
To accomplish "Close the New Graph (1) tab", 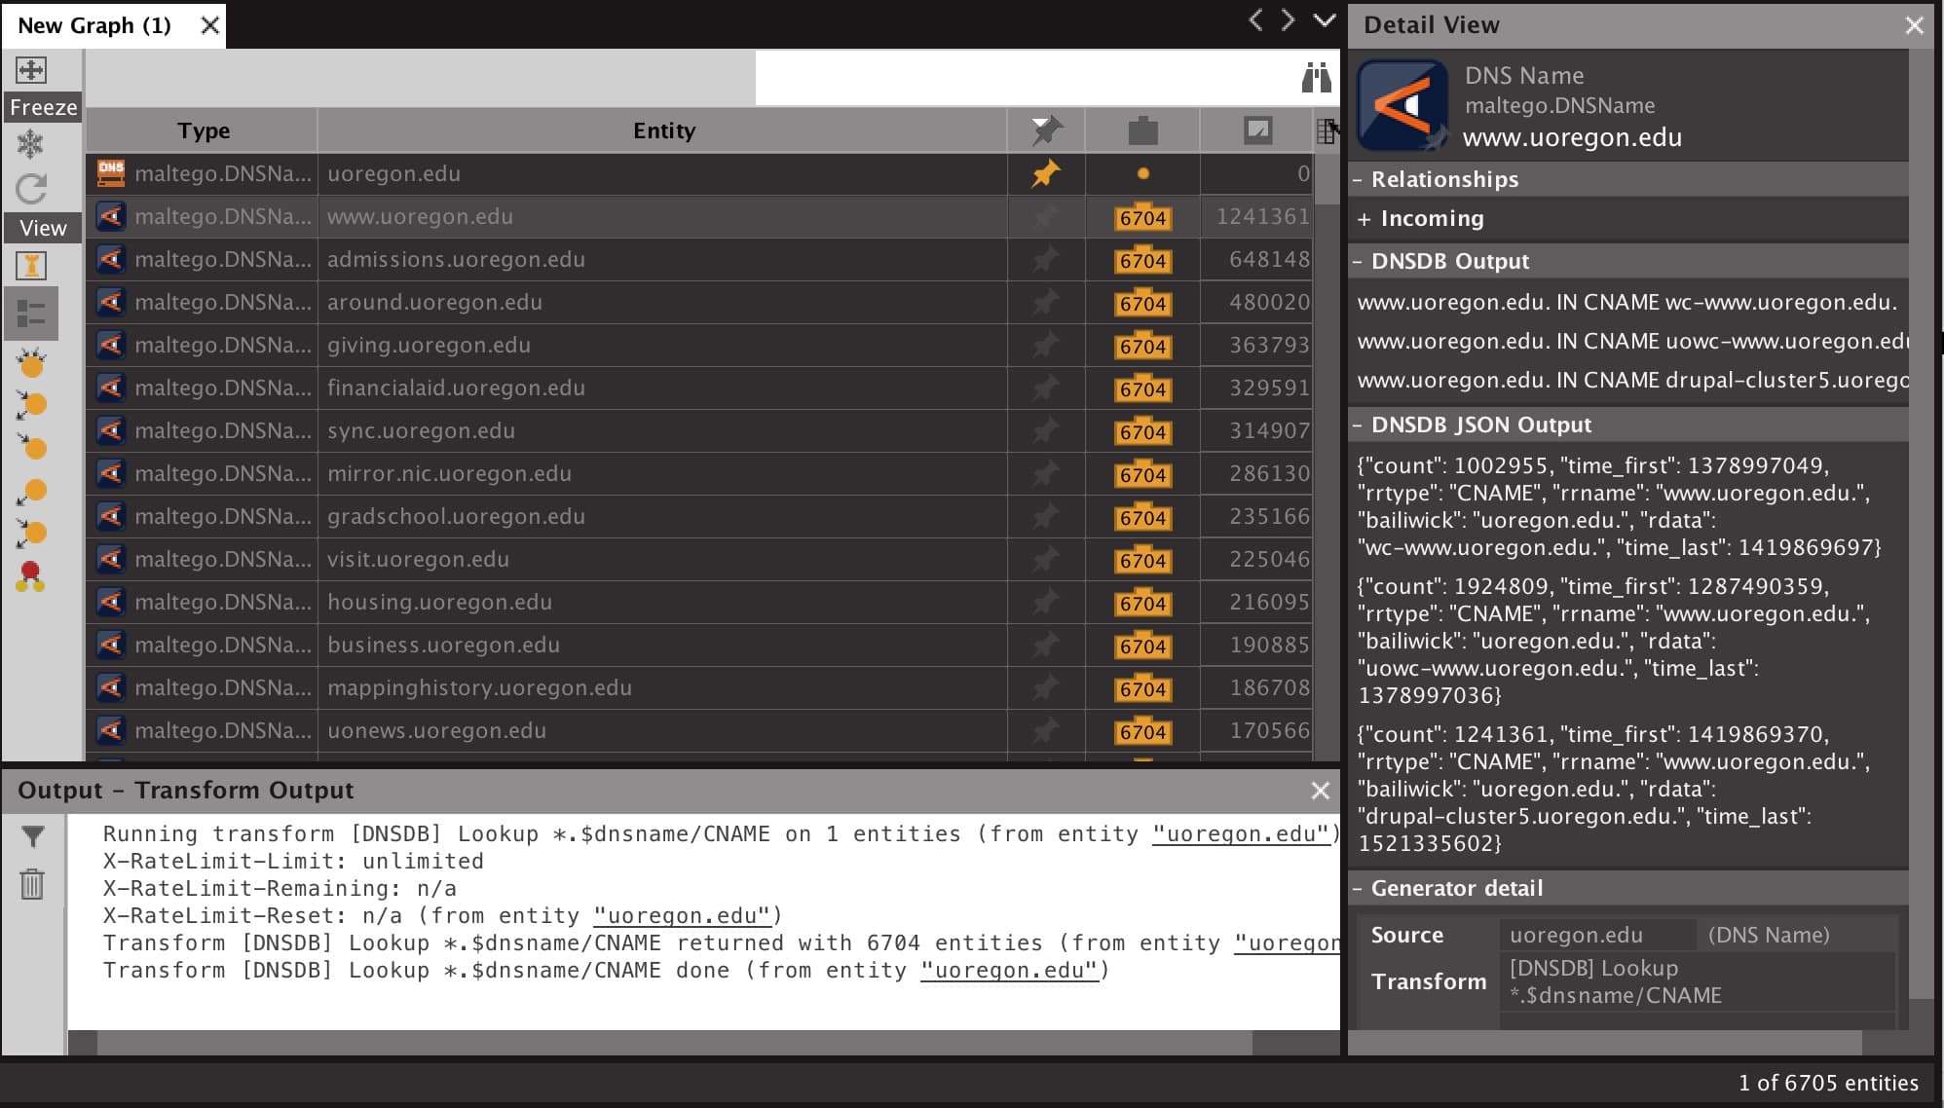I will [209, 25].
